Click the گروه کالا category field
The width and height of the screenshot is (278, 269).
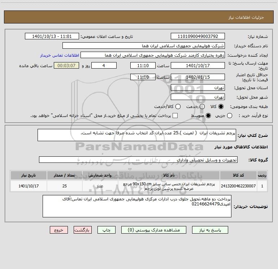[x=138, y=160]
